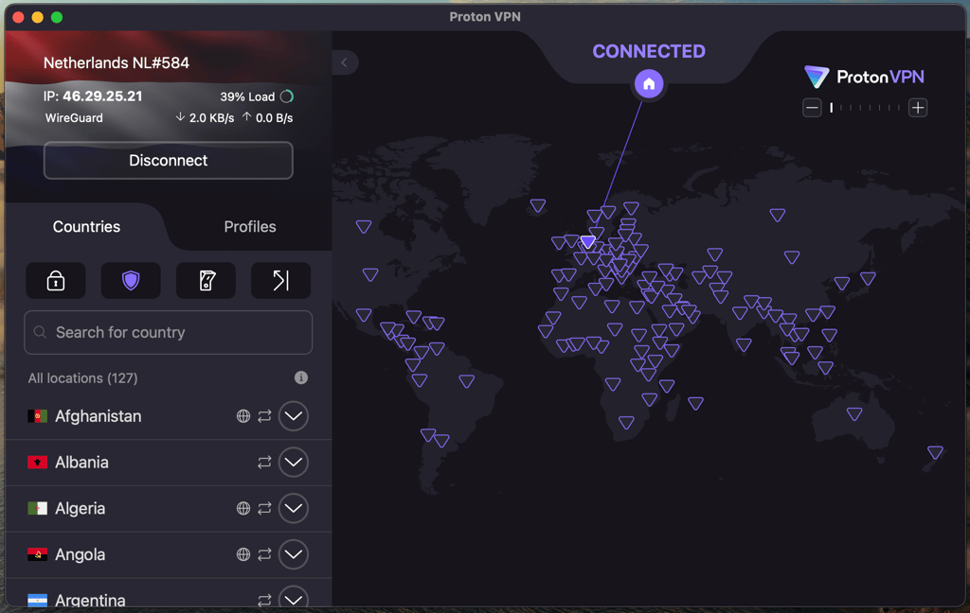Image resolution: width=970 pixels, height=613 pixels.
Task: Click the CONNECTED status label
Action: pos(649,51)
